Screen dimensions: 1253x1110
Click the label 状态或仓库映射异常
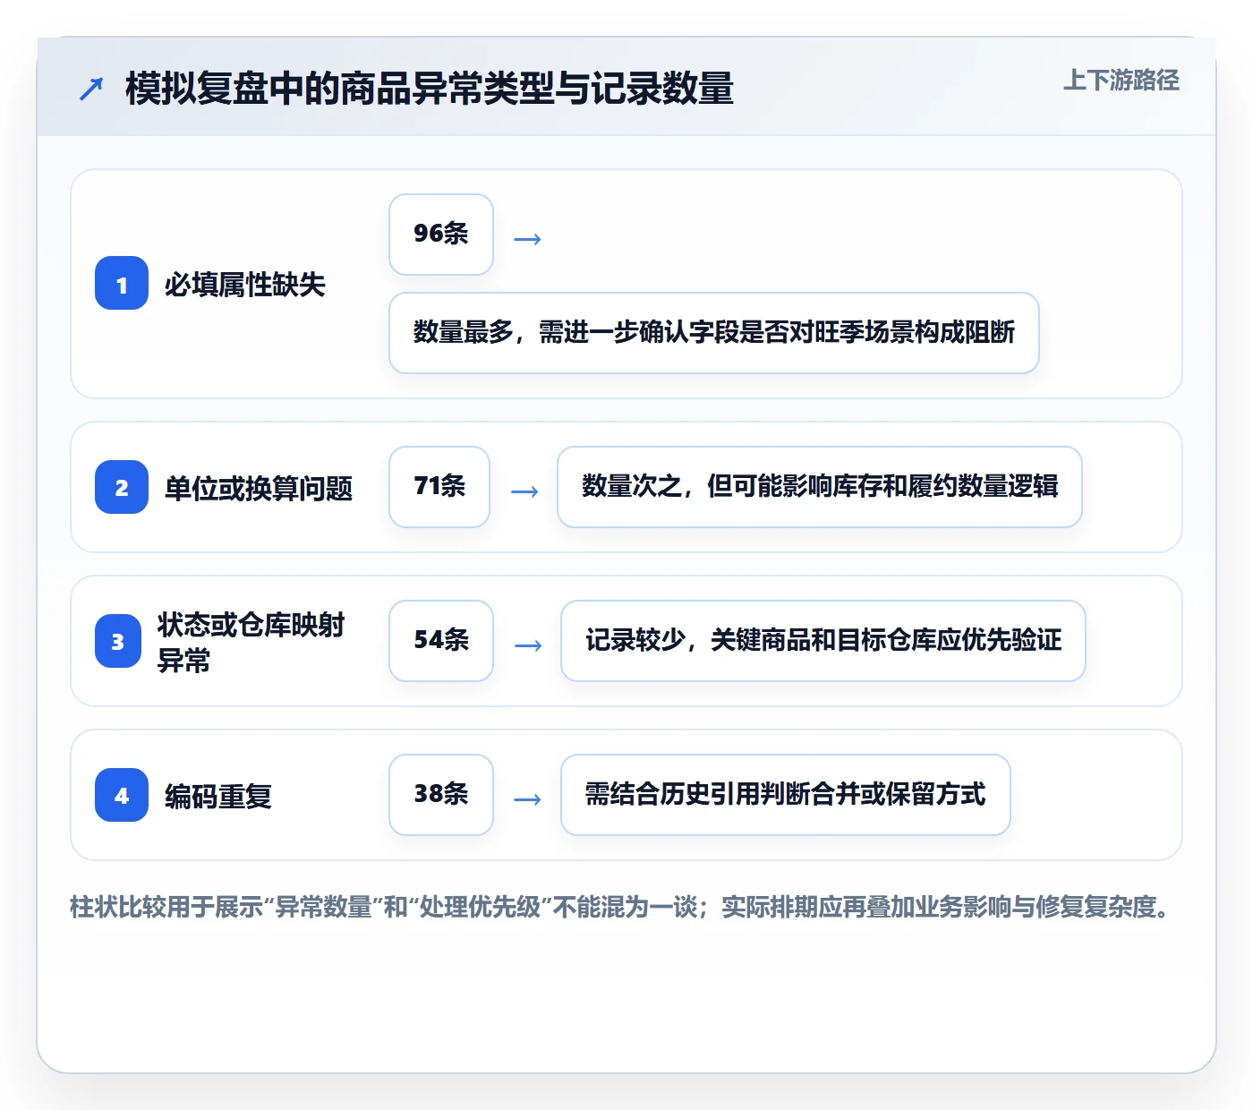tap(251, 642)
